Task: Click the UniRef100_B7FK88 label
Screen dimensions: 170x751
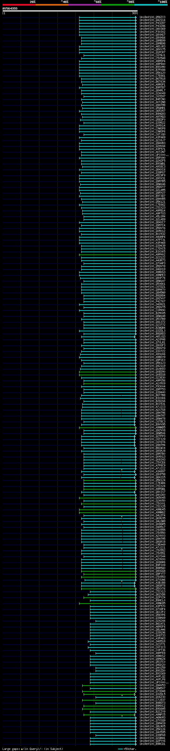Action: [x=152, y=70]
